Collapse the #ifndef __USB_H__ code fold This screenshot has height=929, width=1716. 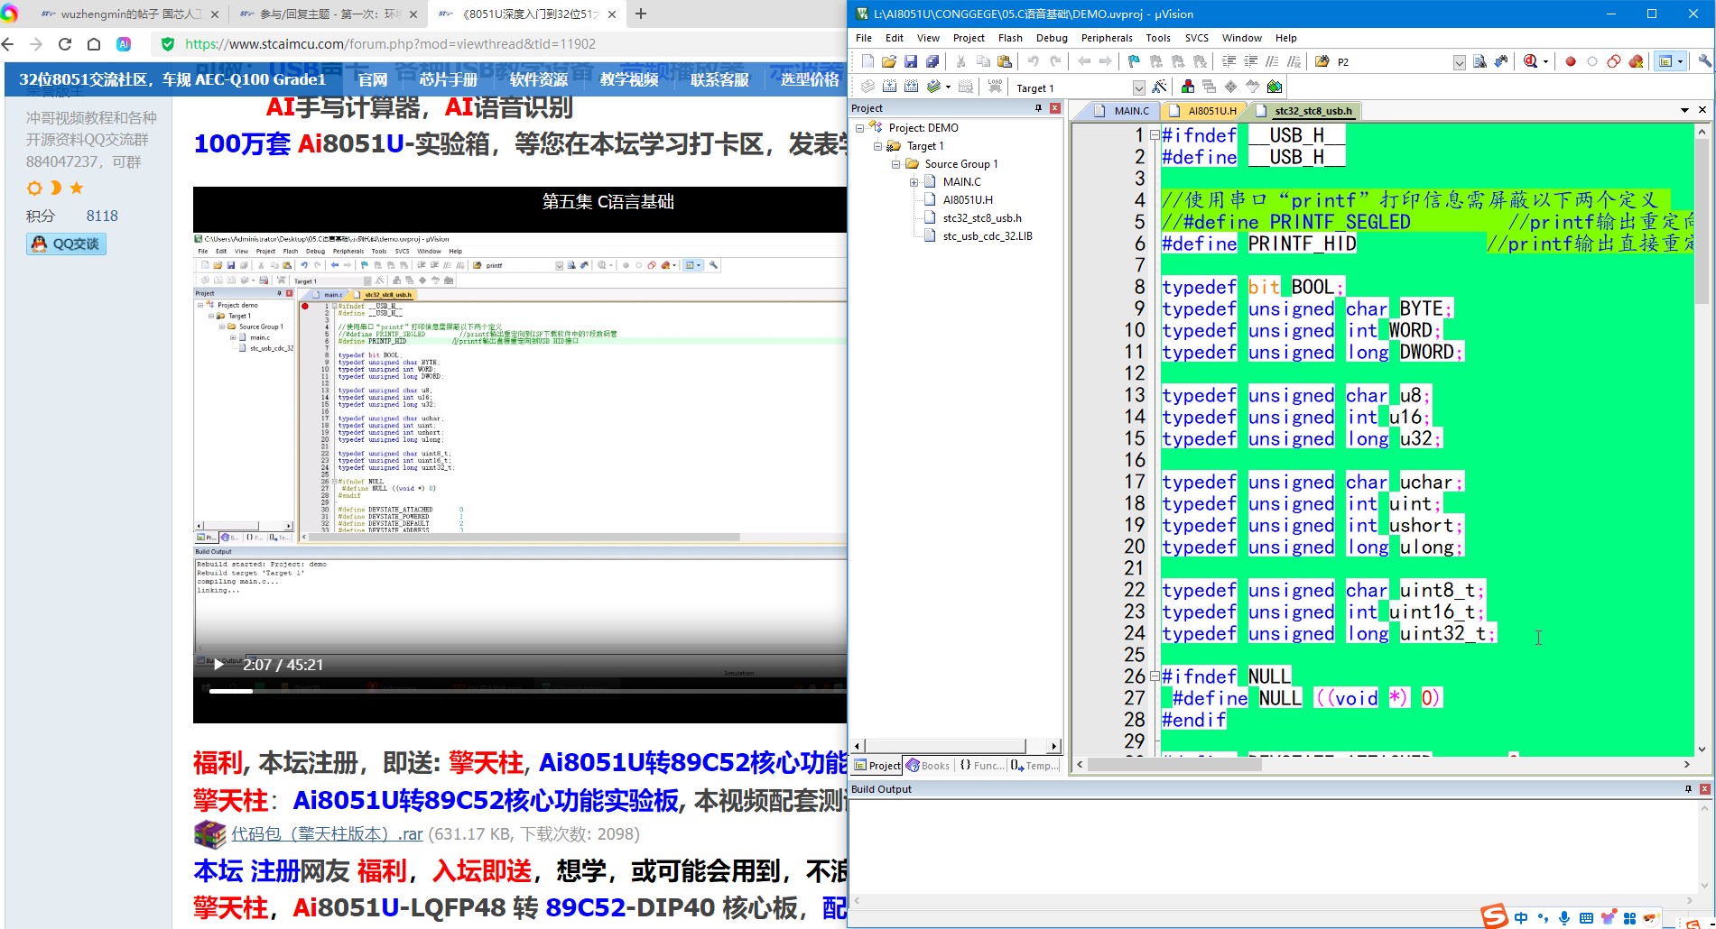(x=1155, y=135)
